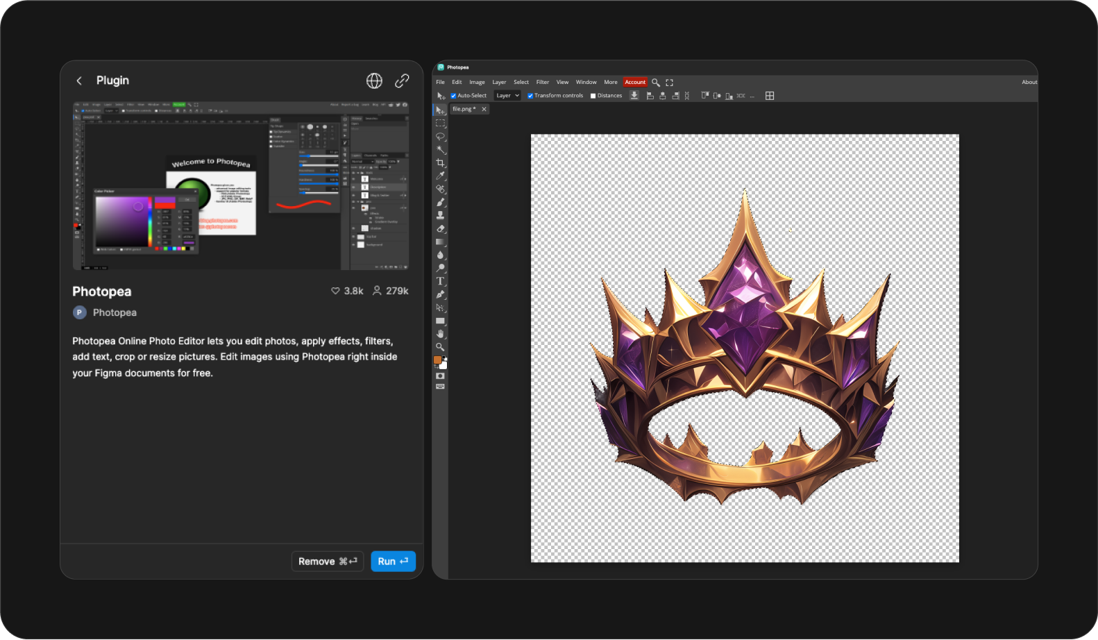Select the Hand tool
This screenshot has width=1098, height=640.
(440, 334)
